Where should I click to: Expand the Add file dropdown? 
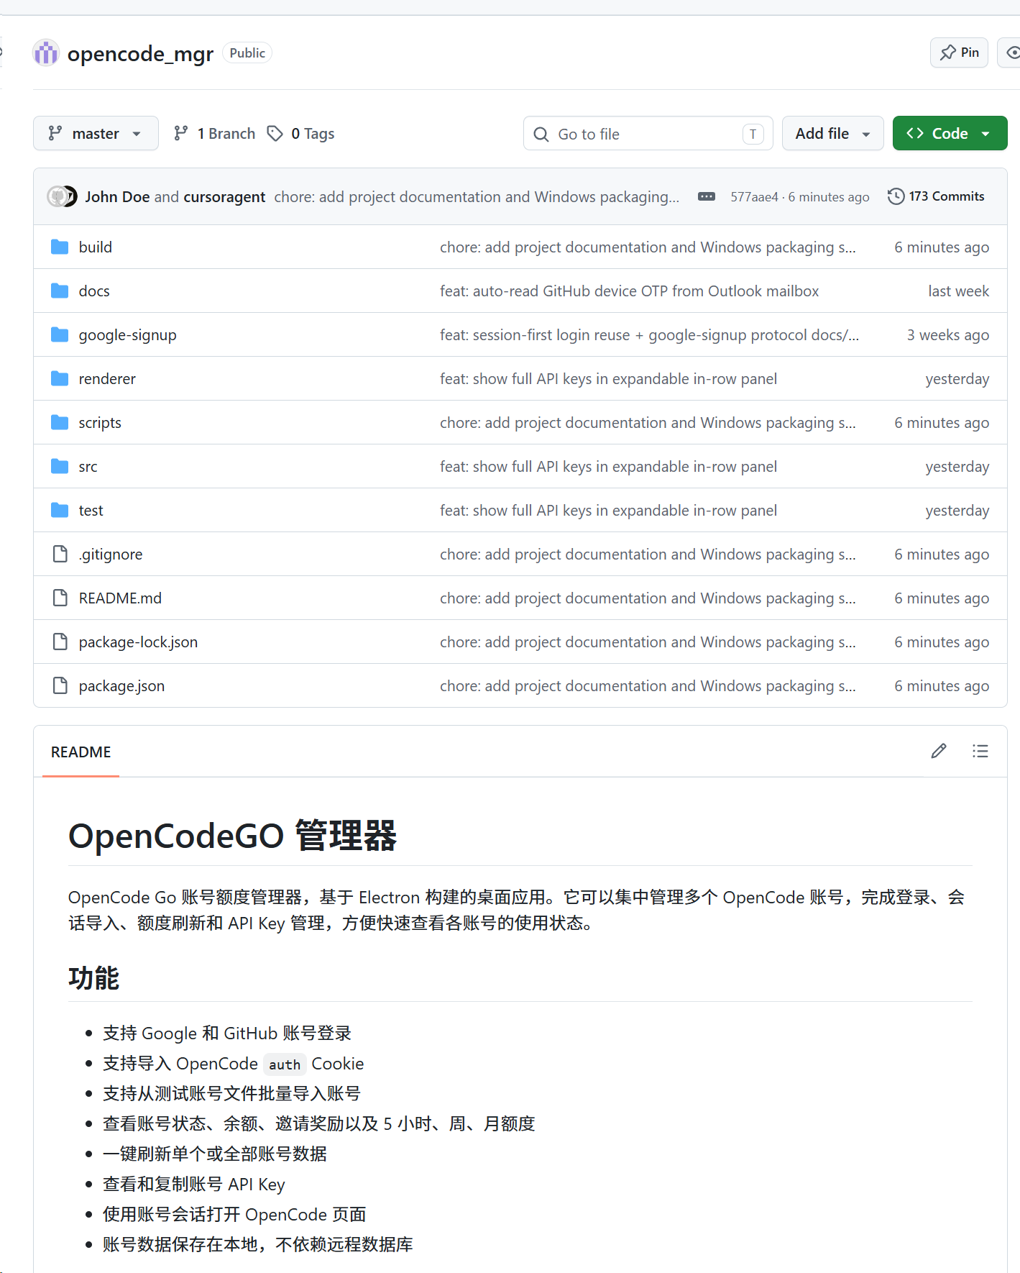pos(832,133)
